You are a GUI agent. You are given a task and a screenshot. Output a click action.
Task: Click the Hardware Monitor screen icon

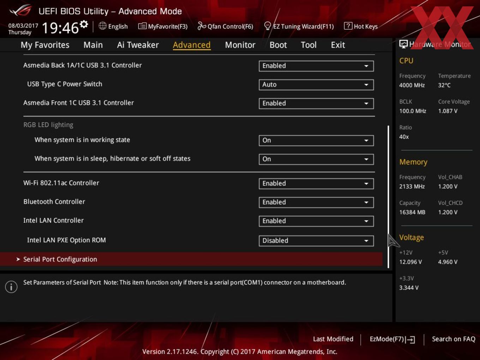click(x=403, y=44)
